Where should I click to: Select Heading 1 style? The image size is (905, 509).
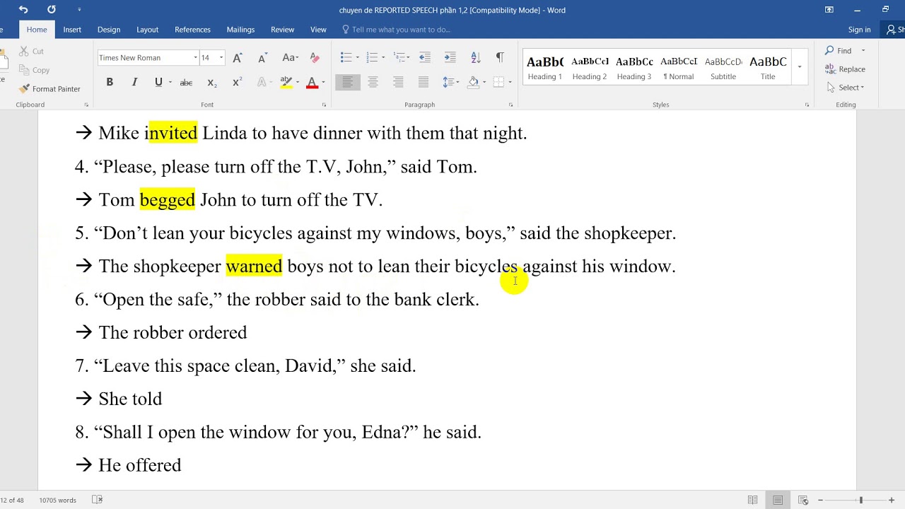(x=544, y=67)
